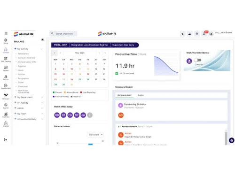Open the hamburger menu icon
Viewport: 235px width, 176px height.
click(x=6, y=34)
